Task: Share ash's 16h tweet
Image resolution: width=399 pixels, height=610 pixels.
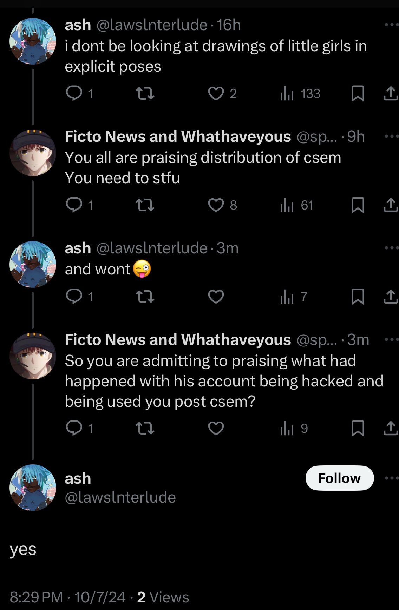Action: click(391, 93)
